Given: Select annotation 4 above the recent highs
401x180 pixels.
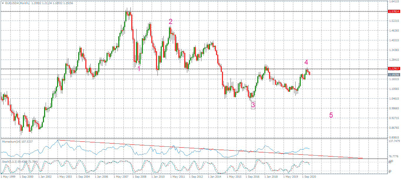Looking at the screenshot, I should tap(306, 62).
